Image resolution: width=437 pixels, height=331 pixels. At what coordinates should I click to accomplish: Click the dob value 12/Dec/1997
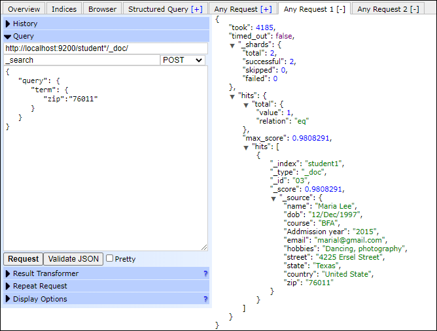point(334,215)
